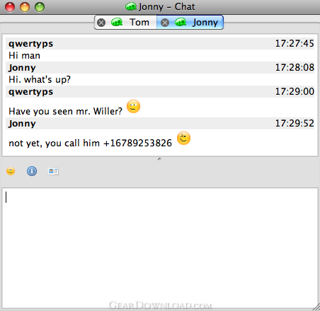
Task: Click the qwertyps header at 17:27:45
Action: [x=160, y=44]
